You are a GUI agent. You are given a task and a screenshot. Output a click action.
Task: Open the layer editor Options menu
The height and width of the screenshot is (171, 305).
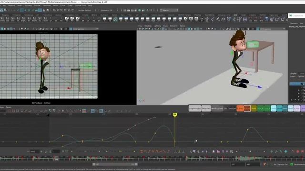coord(301,76)
